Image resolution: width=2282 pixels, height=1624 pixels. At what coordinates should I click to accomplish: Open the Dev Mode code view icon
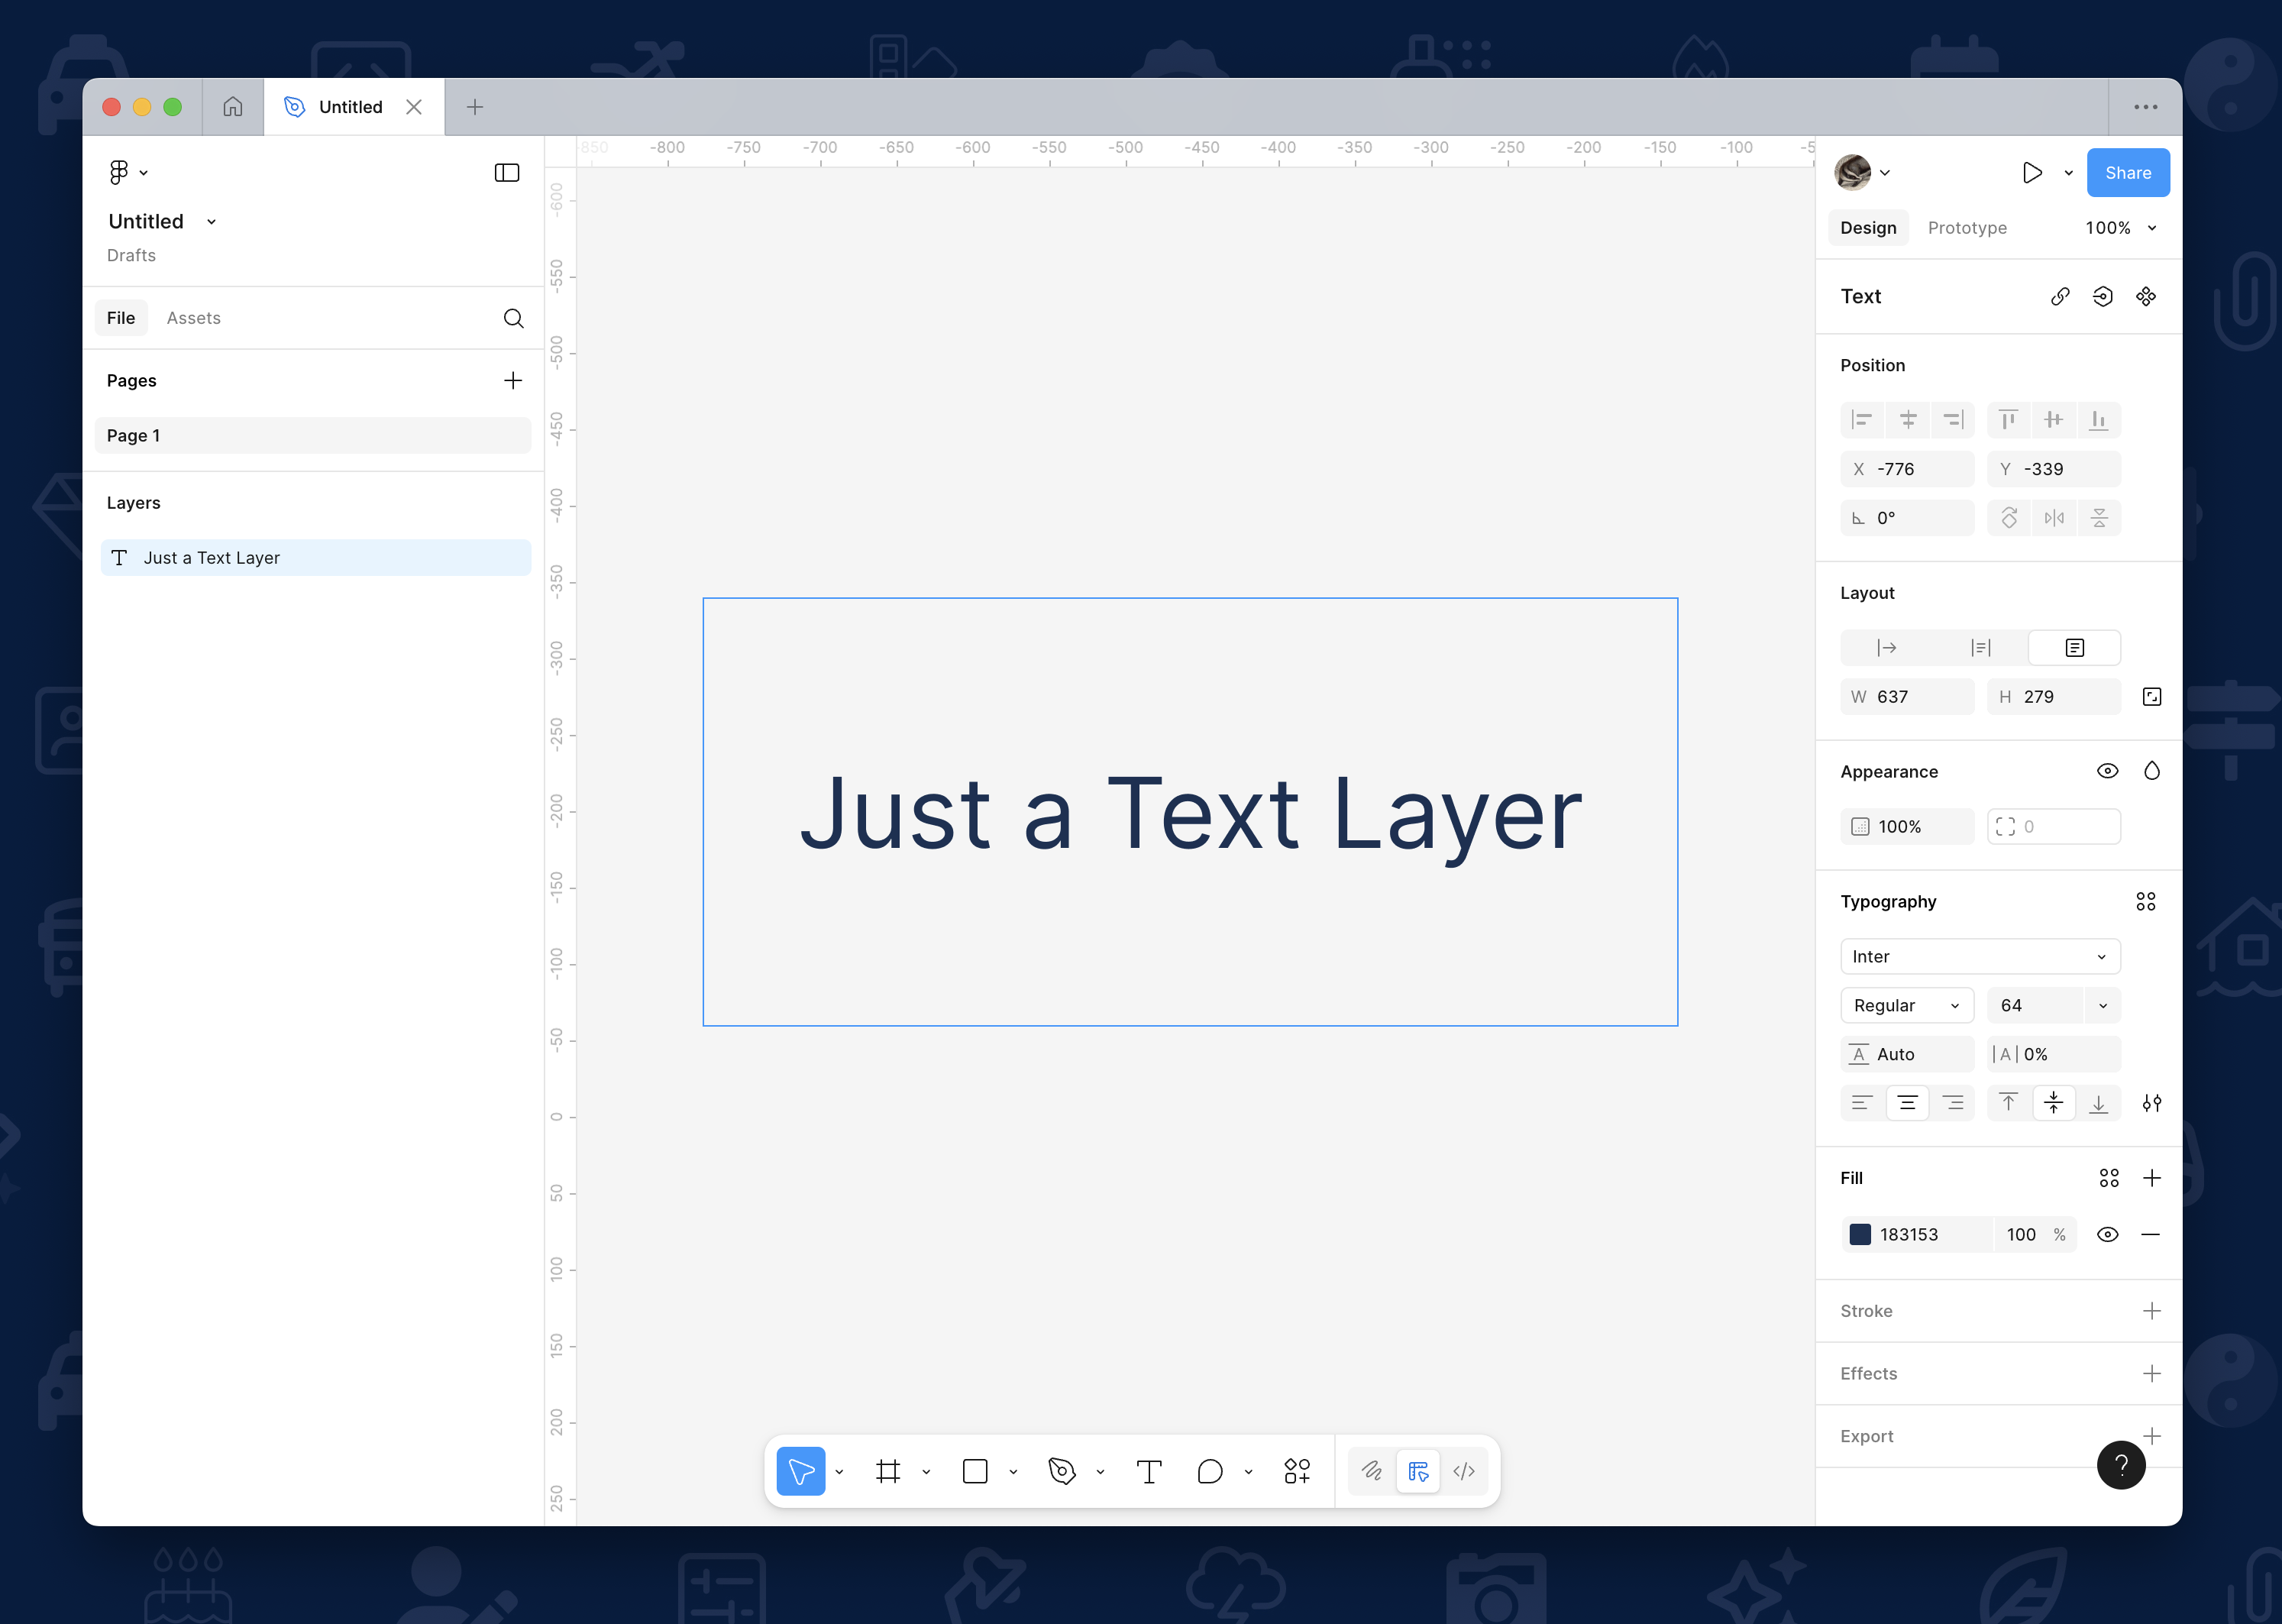[x=1464, y=1471]
